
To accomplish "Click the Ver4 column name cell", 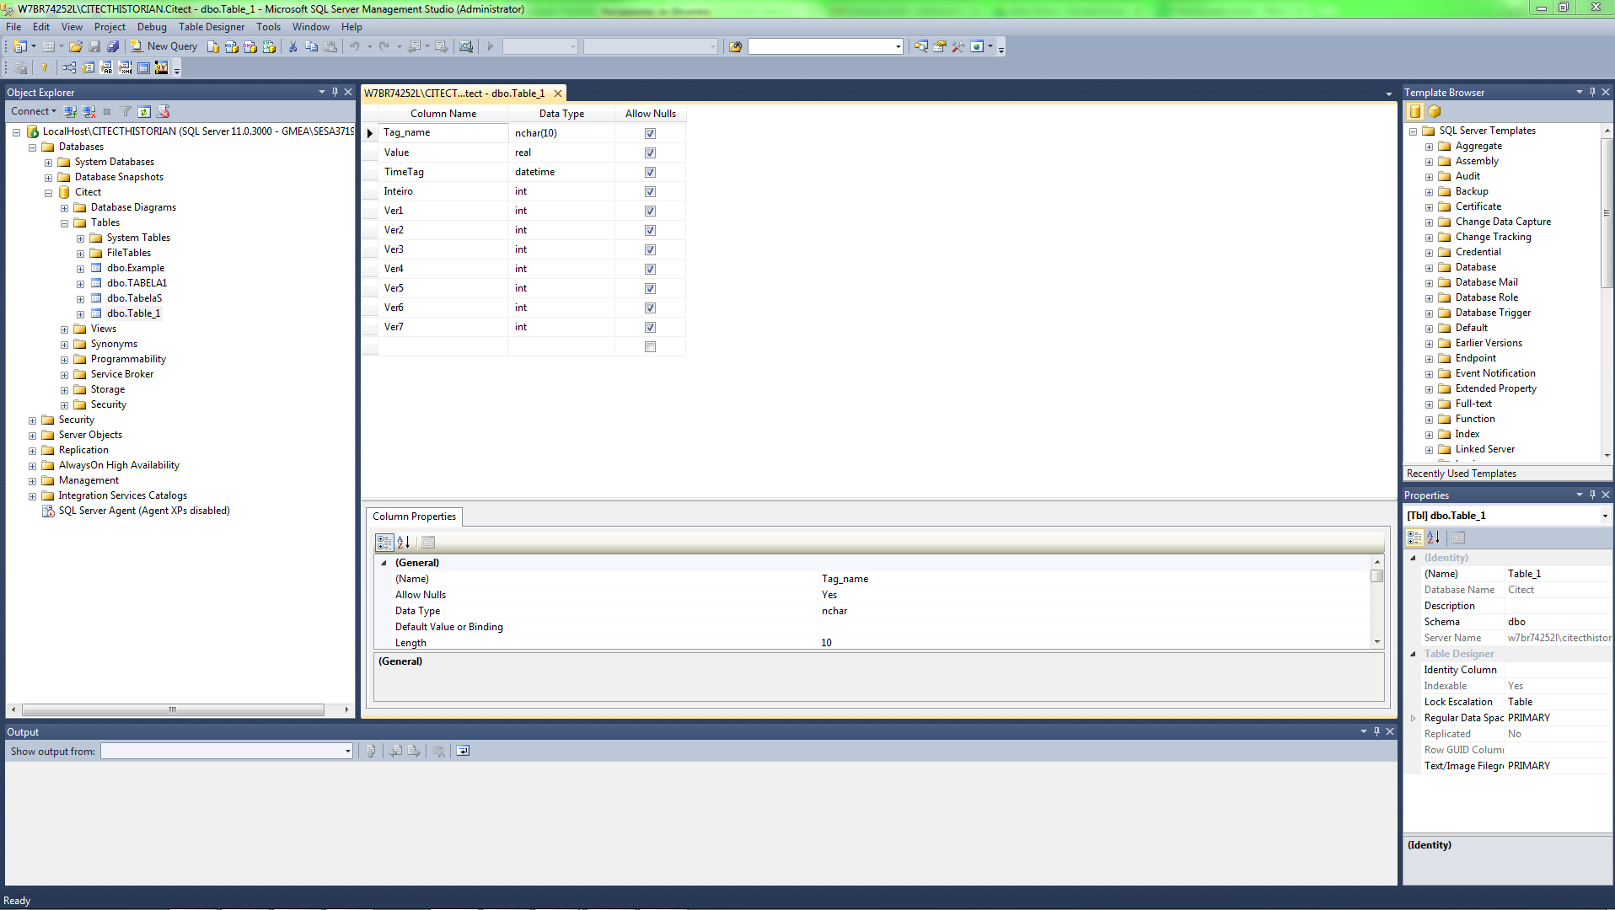I will coord(443,269).
